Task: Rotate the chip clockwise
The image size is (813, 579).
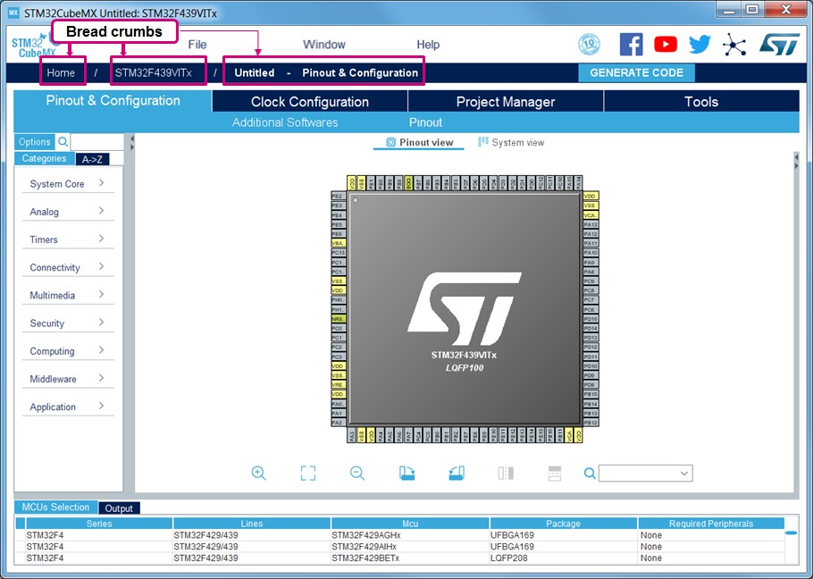Action: (407, 473)
